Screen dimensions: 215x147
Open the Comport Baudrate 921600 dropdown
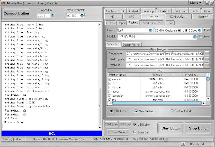pos(82,16)
